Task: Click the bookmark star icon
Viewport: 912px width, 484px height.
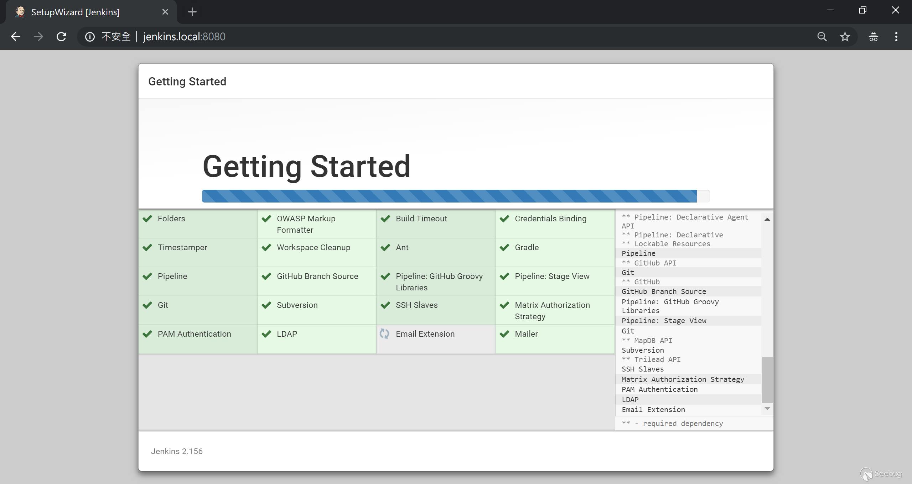Action: pyautogui.click(x=845, y=37)
